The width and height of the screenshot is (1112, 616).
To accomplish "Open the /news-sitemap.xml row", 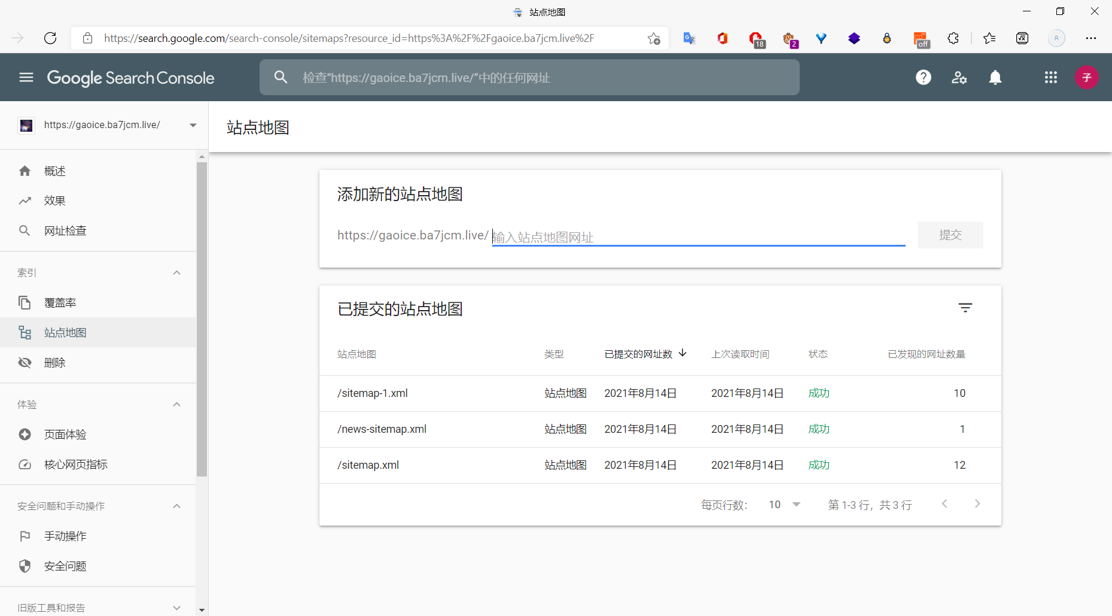I will (660, 429).
